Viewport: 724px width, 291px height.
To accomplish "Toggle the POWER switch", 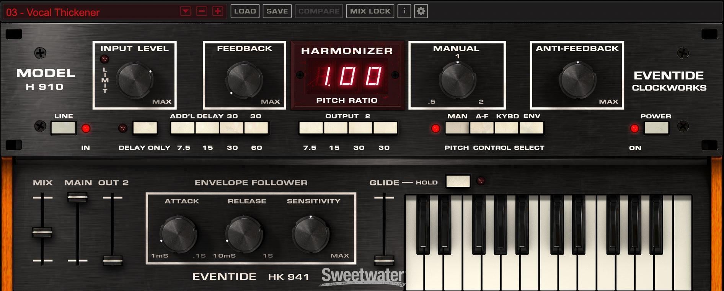I will click(656, 128).
